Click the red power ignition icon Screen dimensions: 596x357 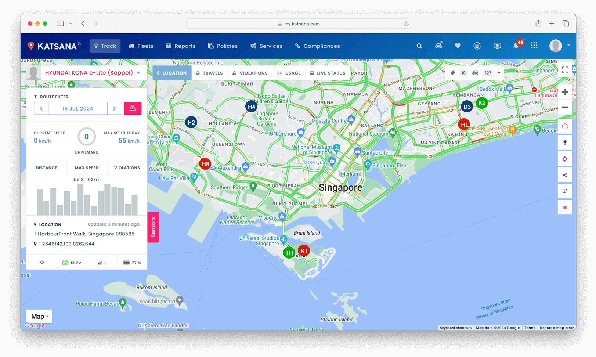click(42, 263)
